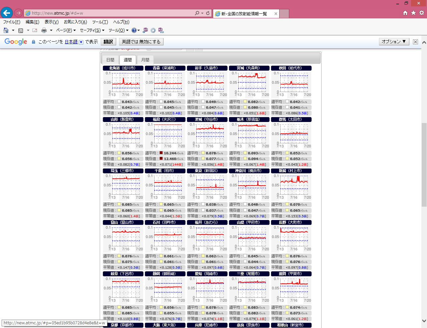
Task: Open the お気に入り(A) menu
Action: coord(75,22)
